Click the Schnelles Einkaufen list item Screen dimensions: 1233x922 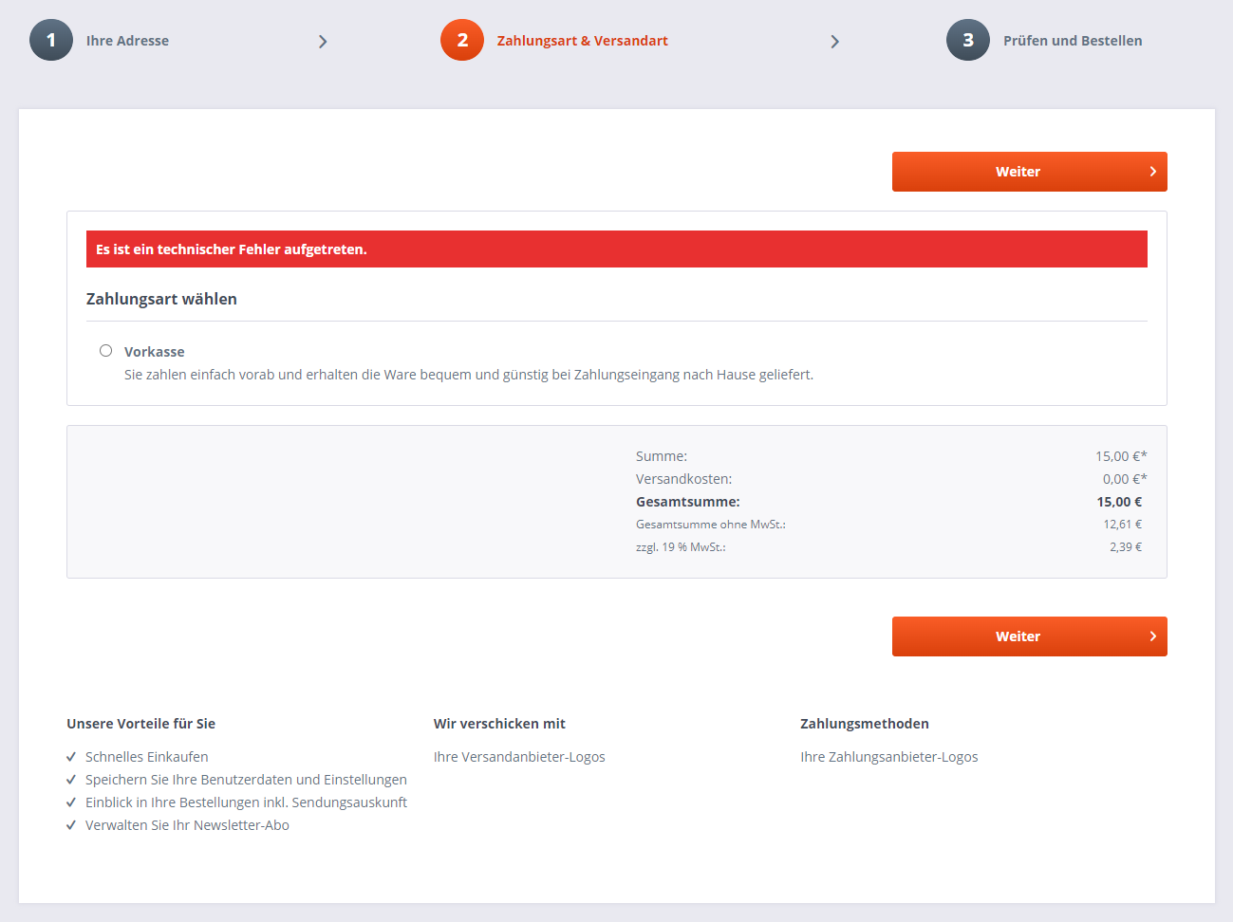point(146,757)
